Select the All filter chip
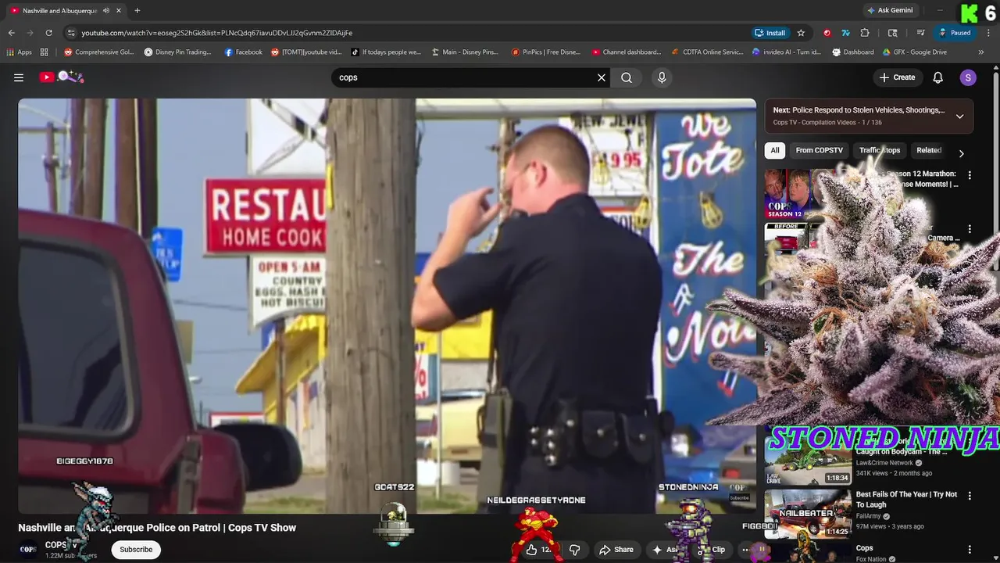1000x563 pixels. pyautogui.click(x=775, y=150)
